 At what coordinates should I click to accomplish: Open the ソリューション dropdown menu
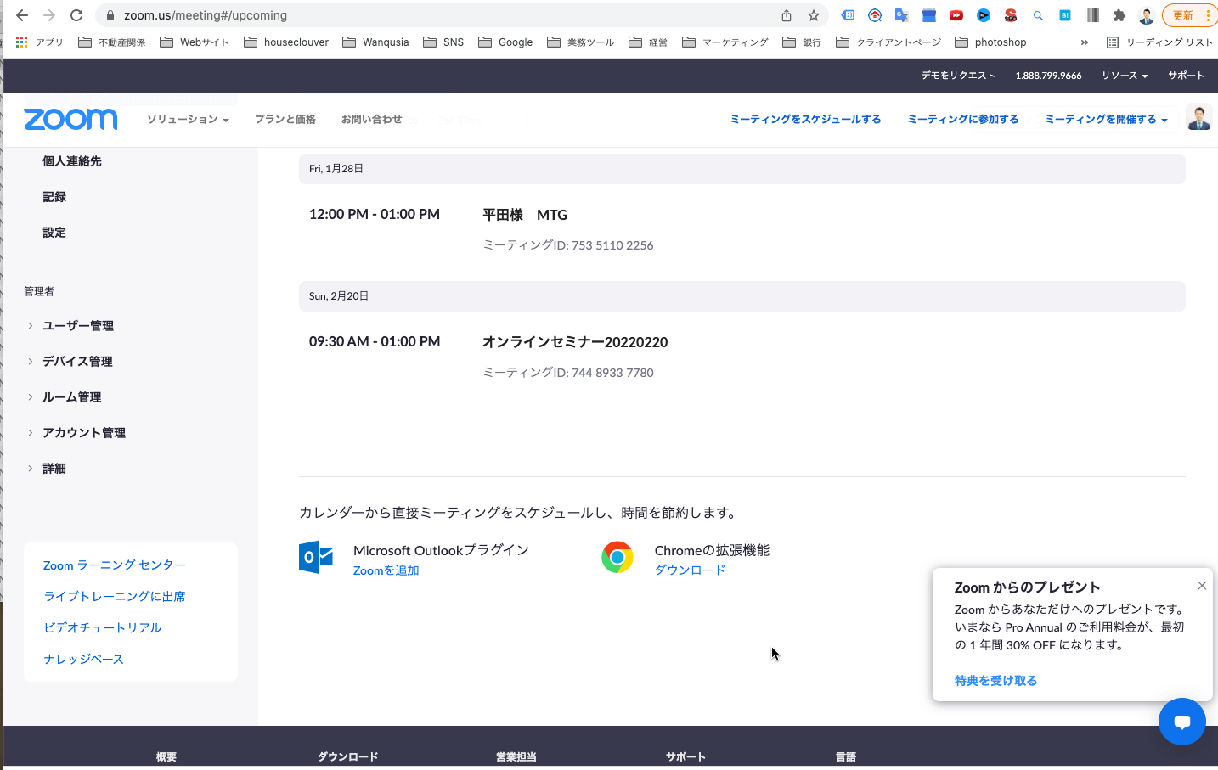(188, 119)
